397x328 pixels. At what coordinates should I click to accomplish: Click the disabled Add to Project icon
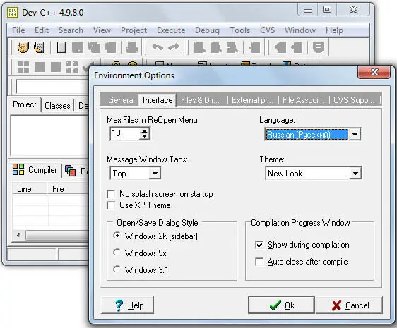tap(280, 47)
